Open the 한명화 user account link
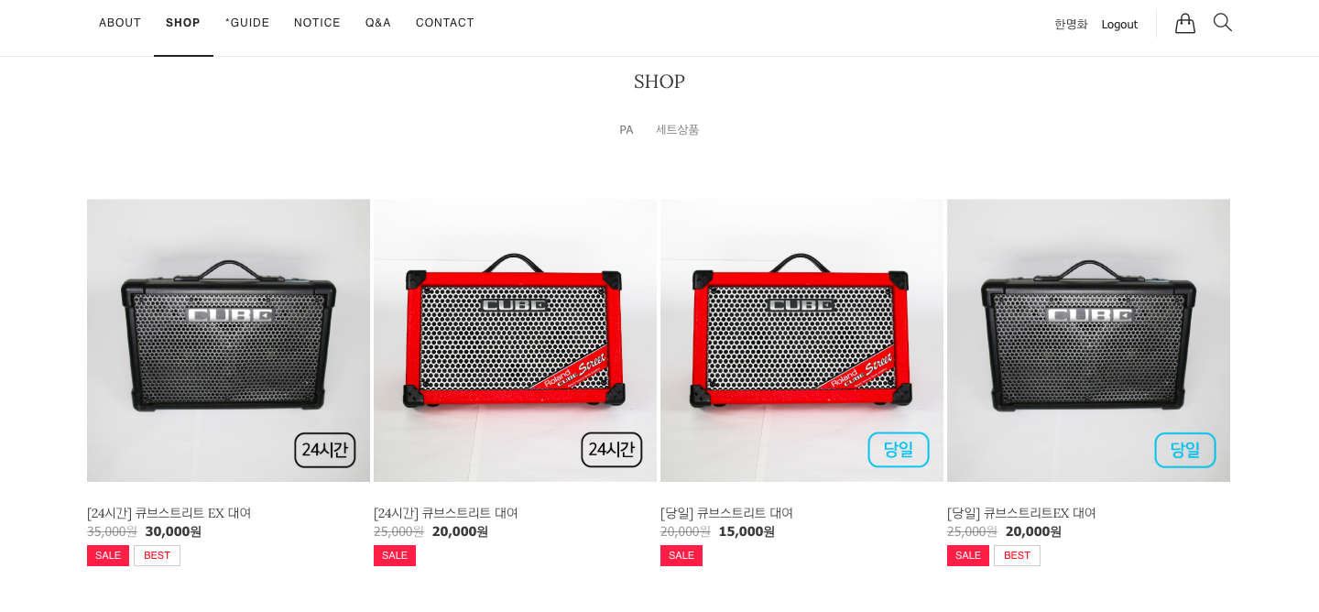 [1071, 25]
